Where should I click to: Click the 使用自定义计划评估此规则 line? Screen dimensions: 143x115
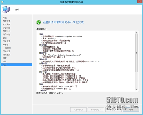[x=71, y=62]
